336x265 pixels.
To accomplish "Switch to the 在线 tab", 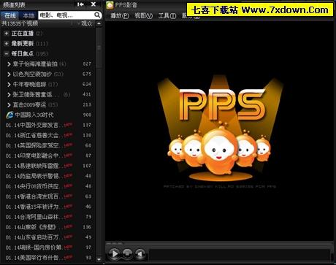I will point(10,15).
